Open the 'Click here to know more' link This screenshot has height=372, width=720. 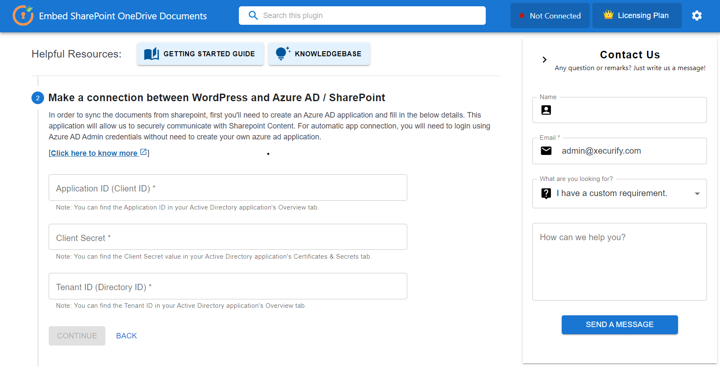[94, 153]
